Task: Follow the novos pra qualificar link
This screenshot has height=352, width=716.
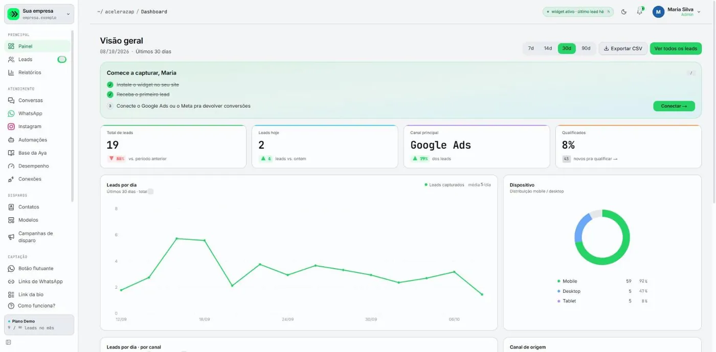Action: pos(595,159)
